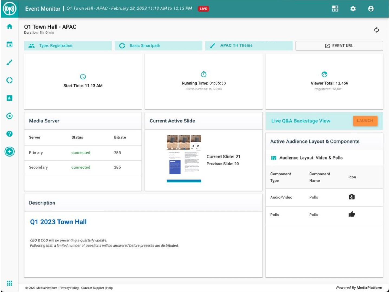Image resolution: width=390 pixels, height=292 pixels.
Task: Select the media replay icon in the sidebar
Action: coord(10,116)
